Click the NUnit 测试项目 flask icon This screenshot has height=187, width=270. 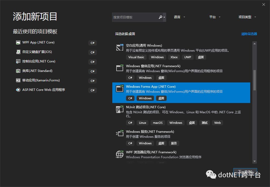click(120, 109)
